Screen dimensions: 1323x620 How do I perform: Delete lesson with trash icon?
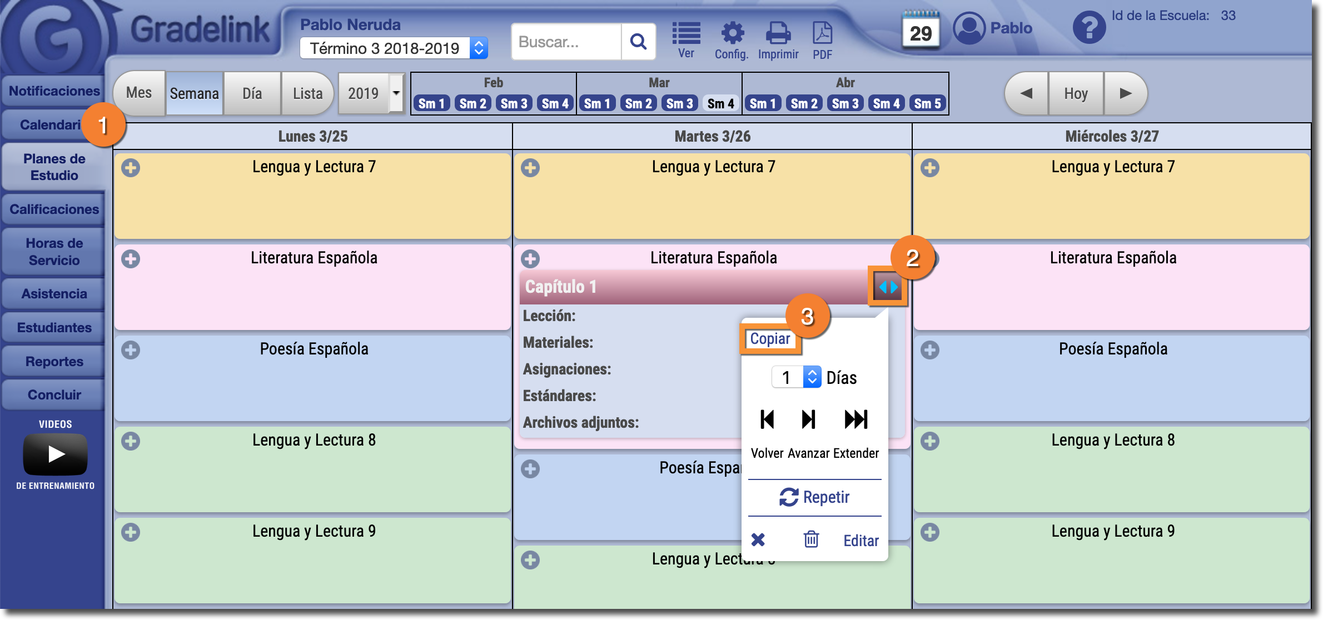pos(811,539)
